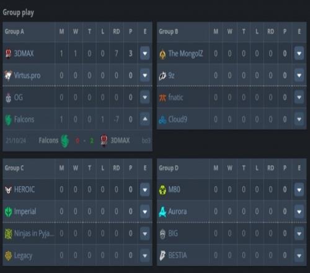Click The MongolZ team logo
The width and height of the screenshot is (310, 273).
(x=162, y=54)
